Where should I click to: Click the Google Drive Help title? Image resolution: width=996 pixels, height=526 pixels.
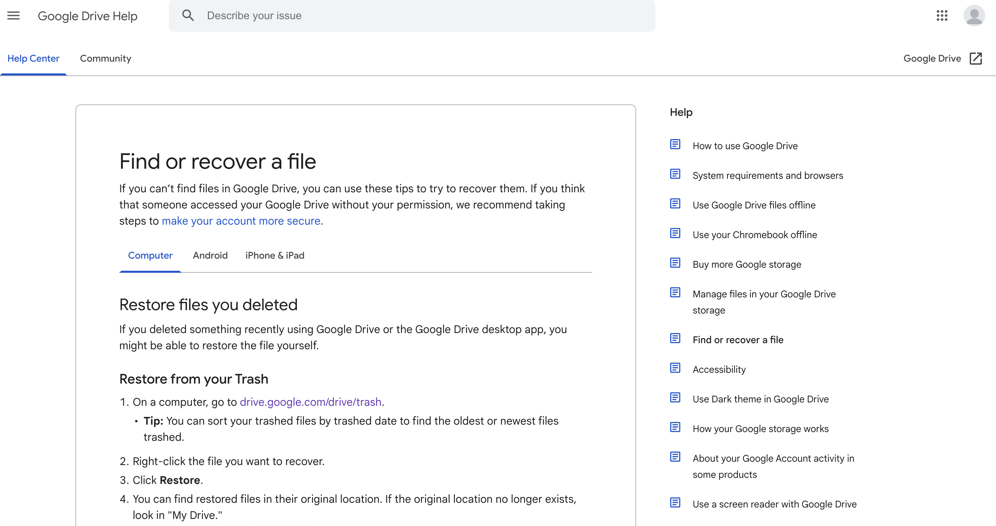(87, 16)
